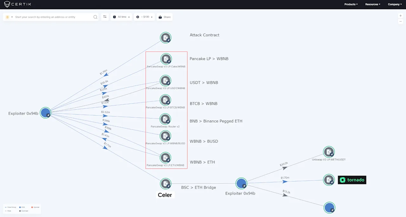Click the $1.76m flow label
Viewport: 406px width, 217px height.
103,72
